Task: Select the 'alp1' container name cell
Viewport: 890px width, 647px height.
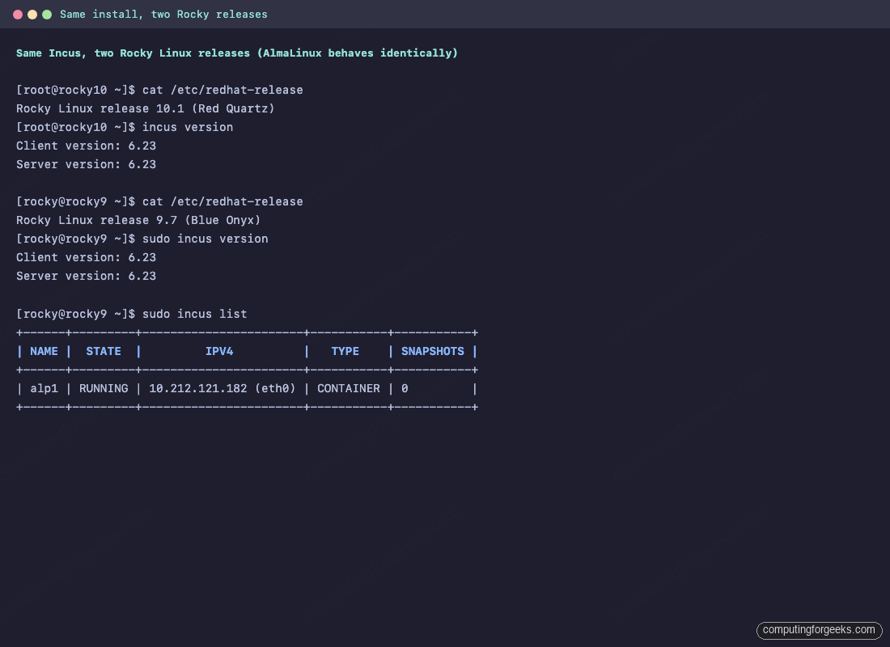Action: point(44,389)
